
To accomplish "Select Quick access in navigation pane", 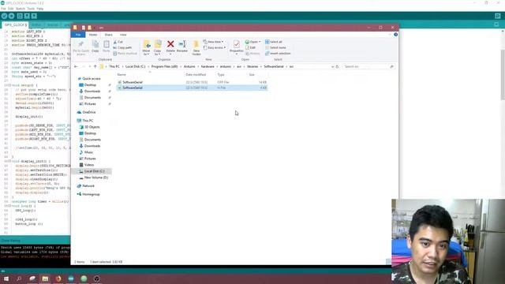I will (92, 79).
